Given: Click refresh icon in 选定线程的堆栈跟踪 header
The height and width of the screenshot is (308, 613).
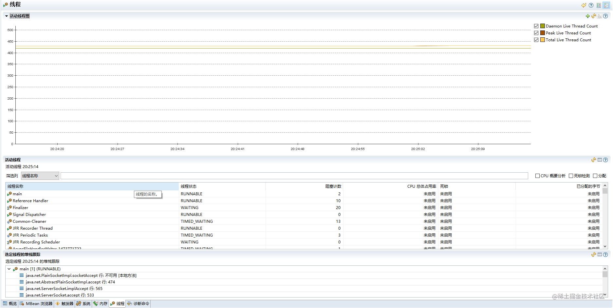Looking at the screenshot, I should tap(594, 255).
